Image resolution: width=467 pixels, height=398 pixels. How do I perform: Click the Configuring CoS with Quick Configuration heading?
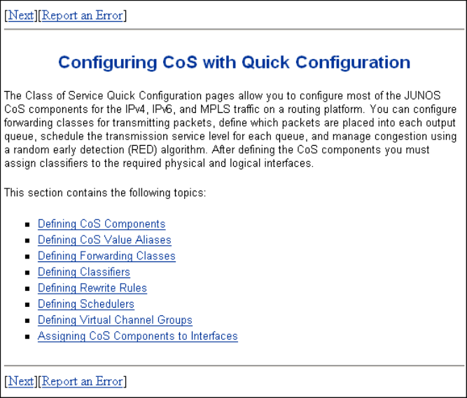234,62
